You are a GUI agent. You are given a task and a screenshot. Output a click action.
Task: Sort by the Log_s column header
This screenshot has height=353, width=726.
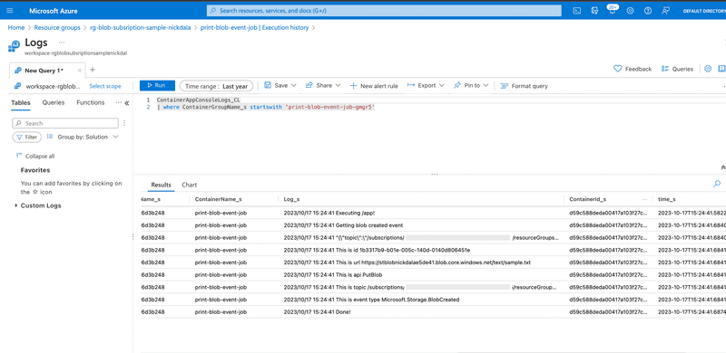click(291, 199)
